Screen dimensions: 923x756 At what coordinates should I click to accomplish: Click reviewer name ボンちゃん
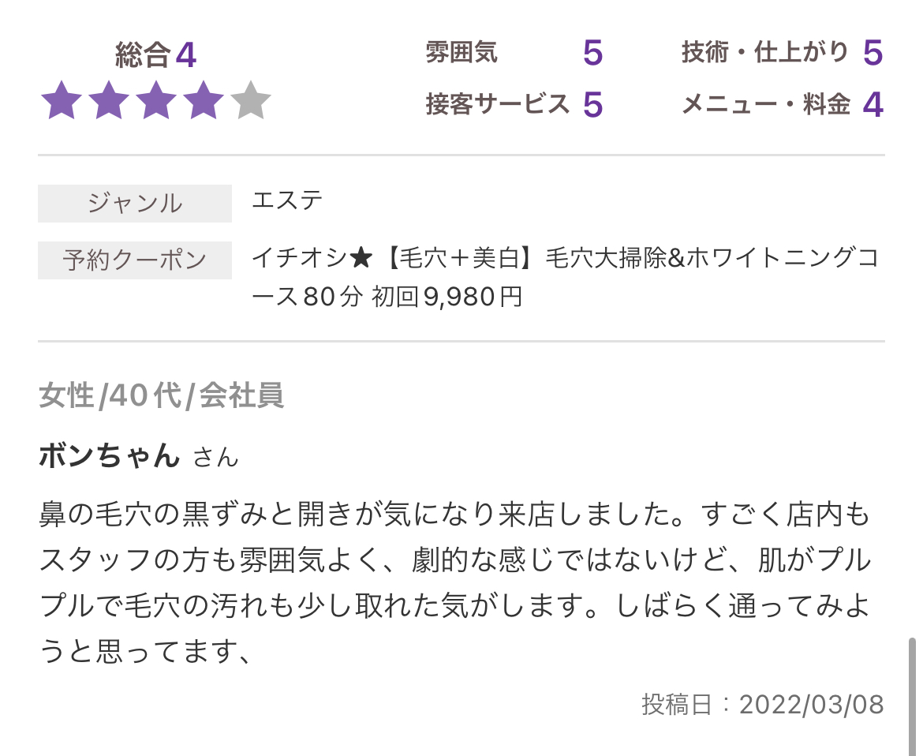pyautogui.click(x=110, y=455)
